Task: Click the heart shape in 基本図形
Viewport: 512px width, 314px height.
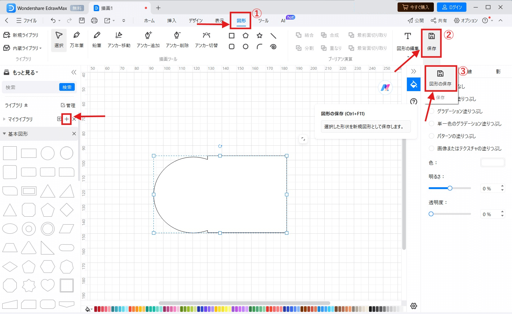Action: click(x=48, y=285)
